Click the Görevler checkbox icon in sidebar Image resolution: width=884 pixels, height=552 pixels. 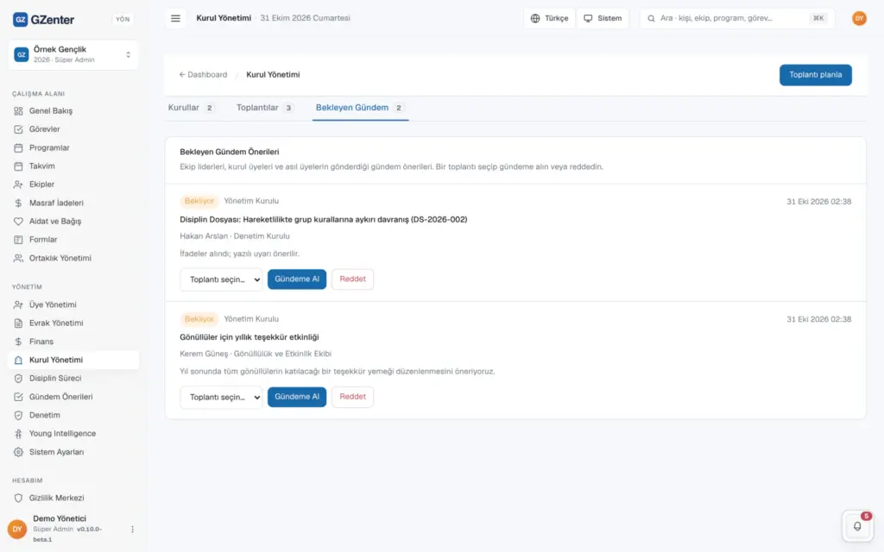(x=18, y=129)
